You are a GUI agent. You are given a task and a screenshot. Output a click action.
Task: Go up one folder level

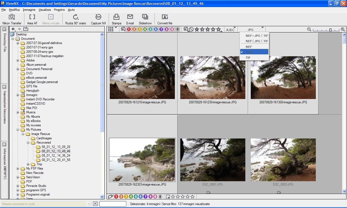26,29
